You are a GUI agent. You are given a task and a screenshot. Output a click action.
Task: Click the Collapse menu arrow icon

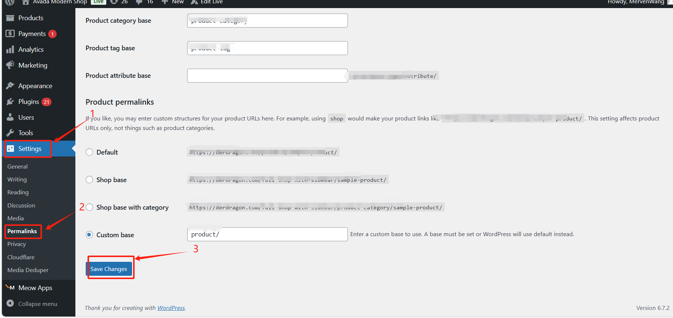click(x=10, y=304)
